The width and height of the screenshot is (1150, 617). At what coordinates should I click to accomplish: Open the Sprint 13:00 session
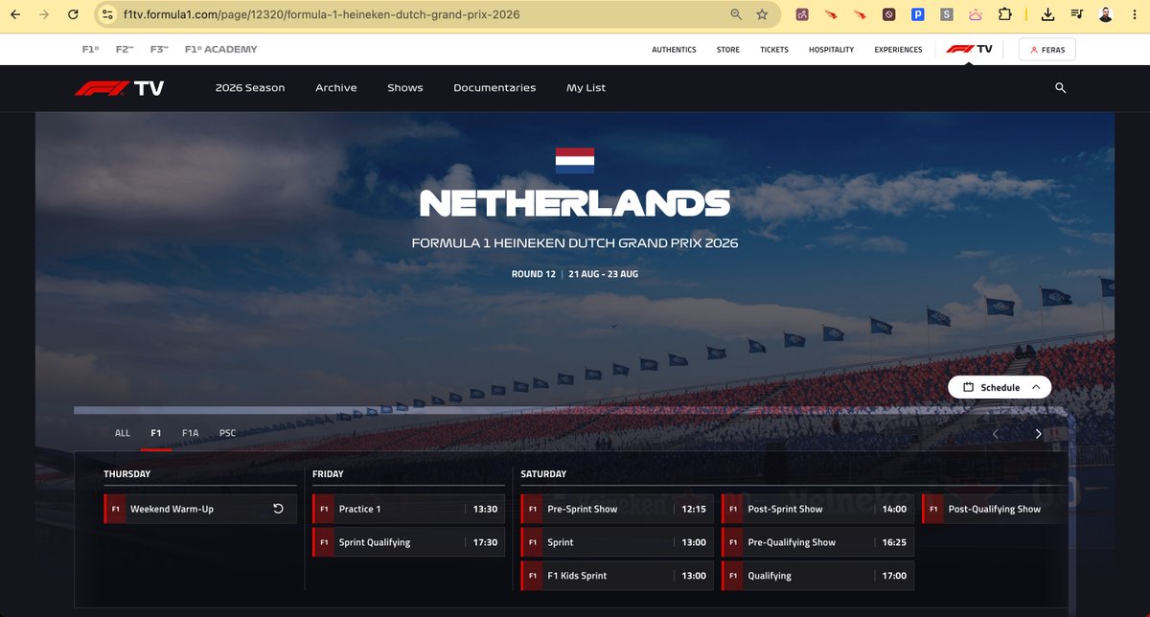coord(617,542)
